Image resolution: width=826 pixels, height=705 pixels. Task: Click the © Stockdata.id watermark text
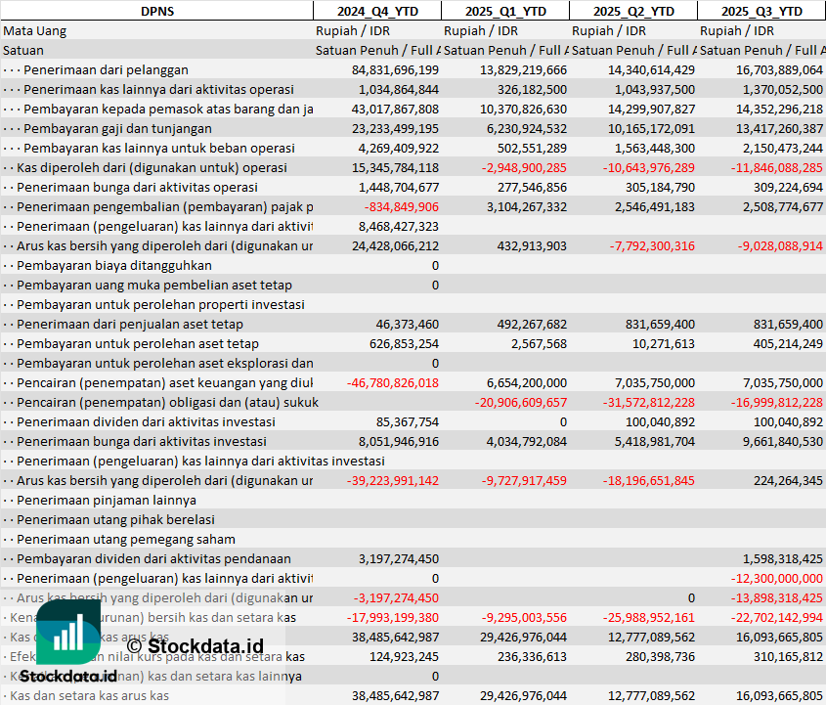tap(195, 645)
